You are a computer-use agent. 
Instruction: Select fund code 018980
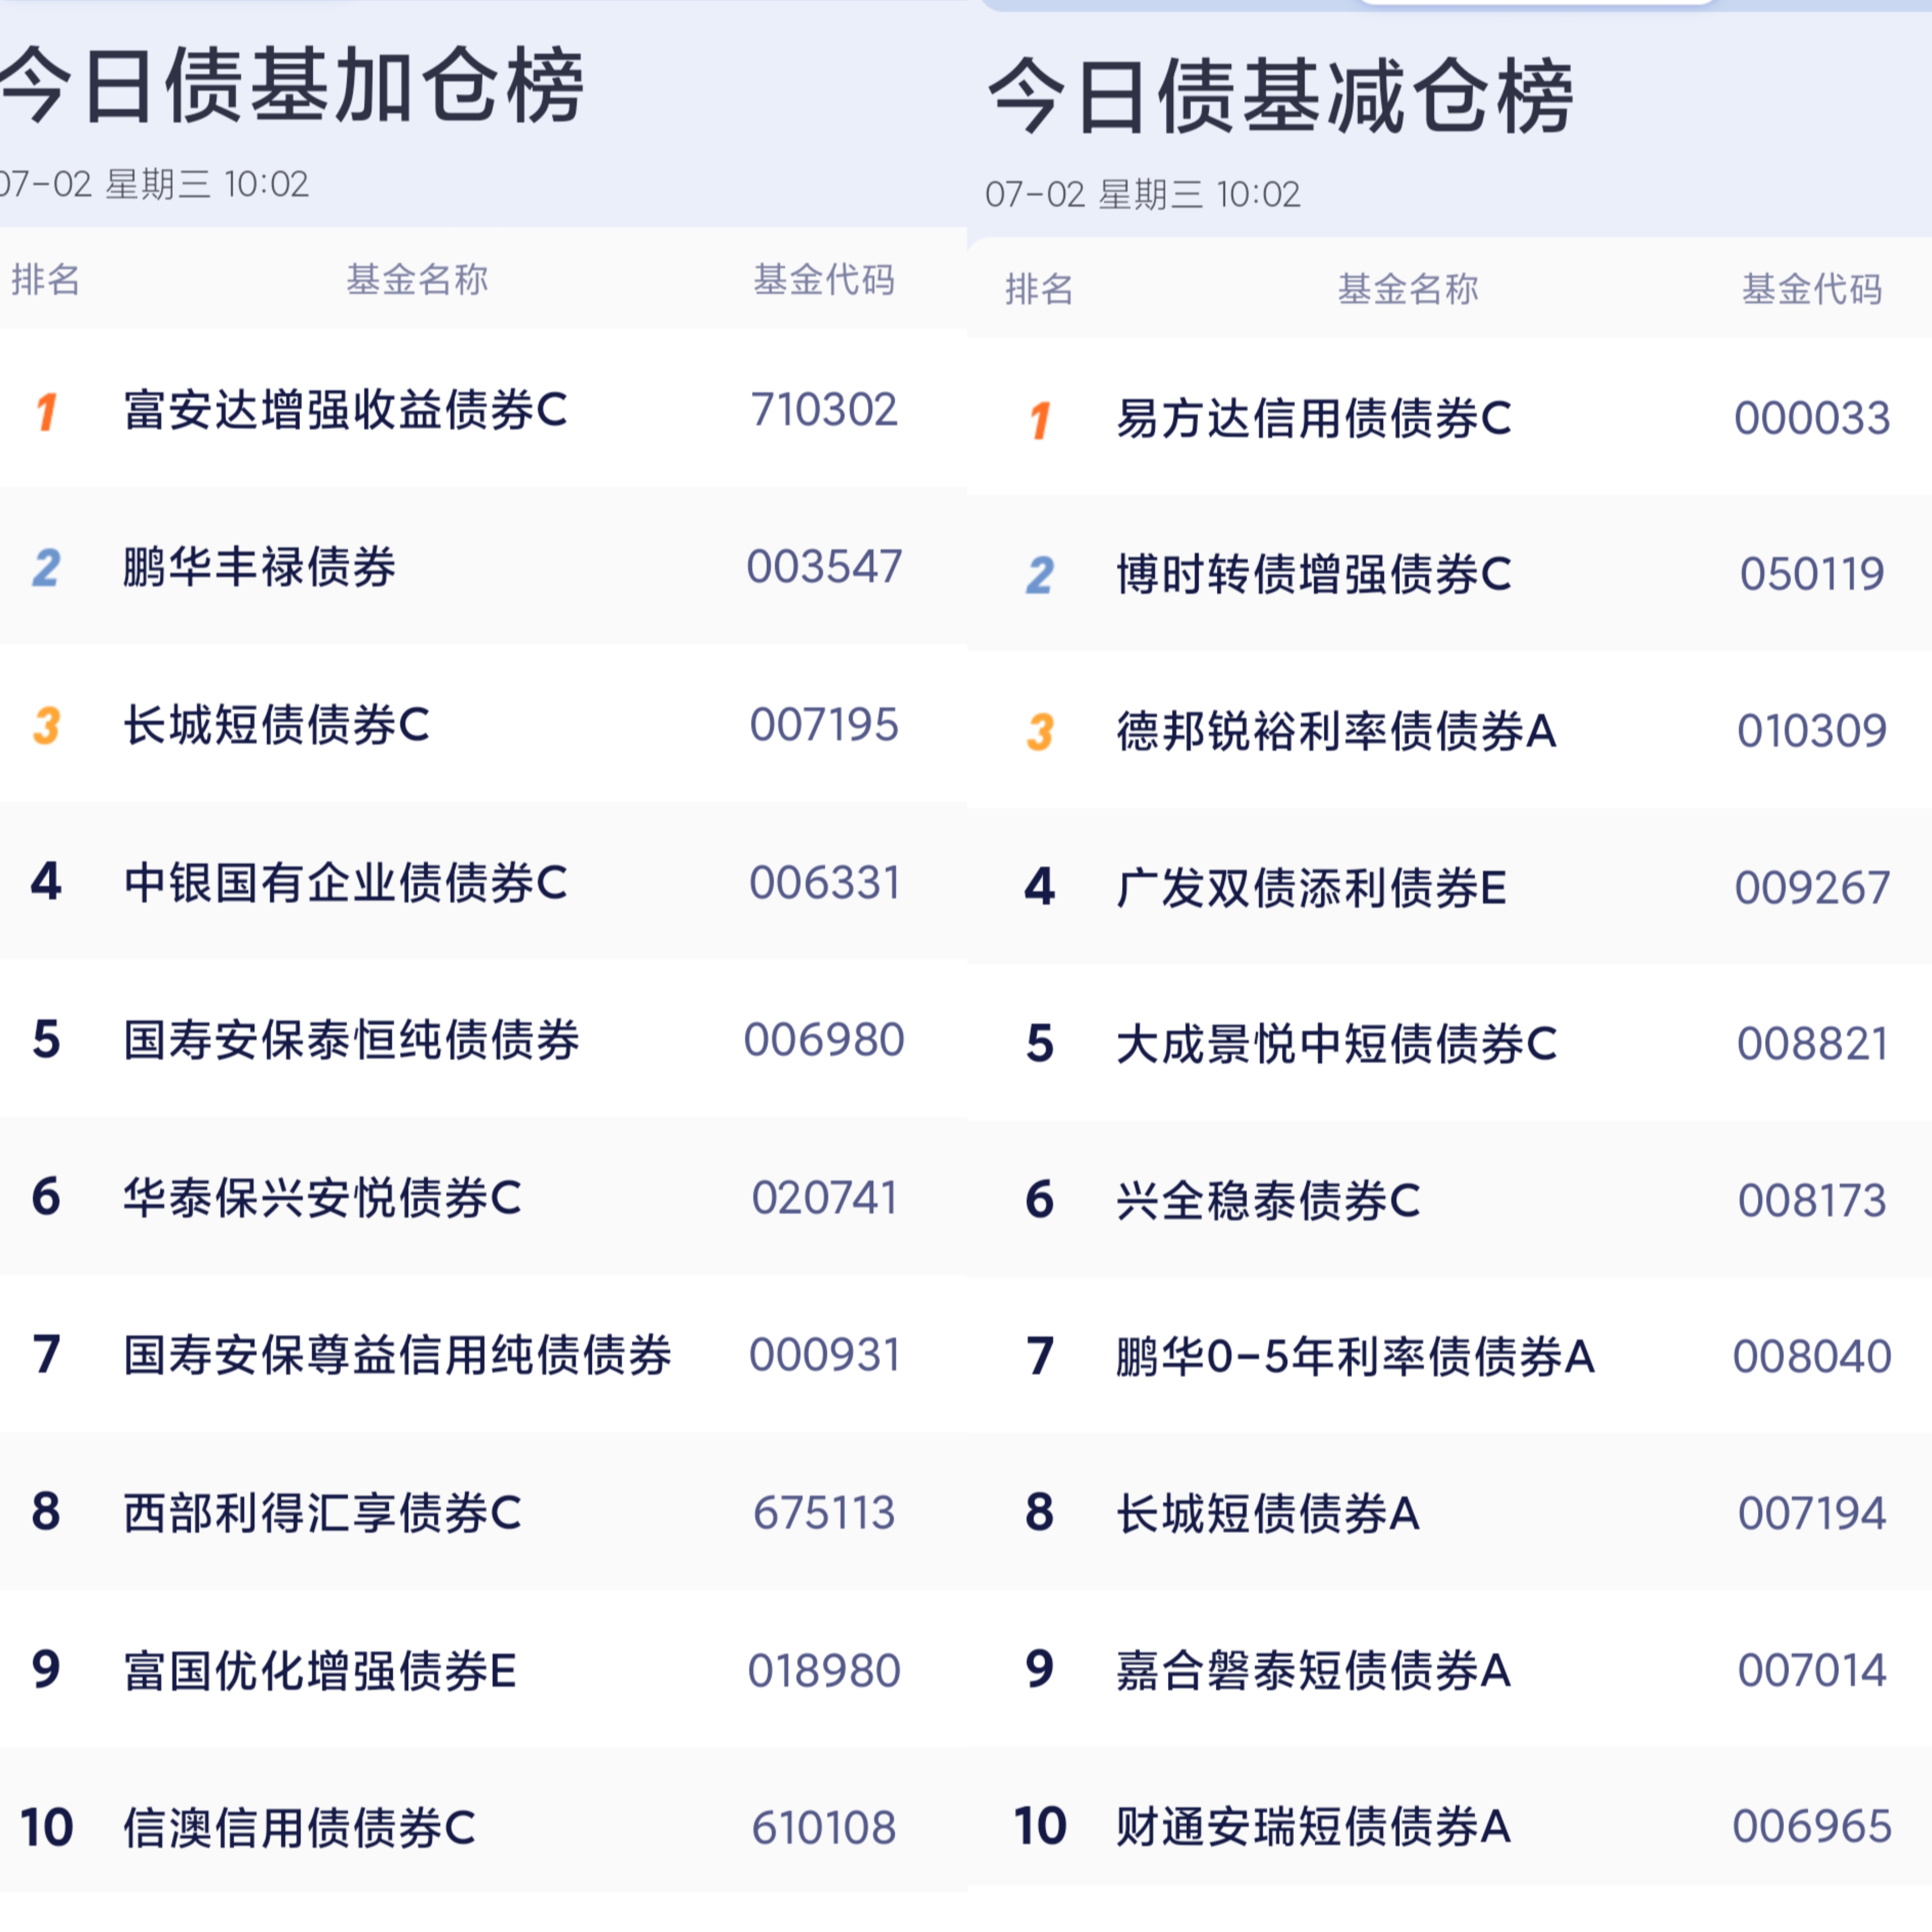pos(824,1671)
